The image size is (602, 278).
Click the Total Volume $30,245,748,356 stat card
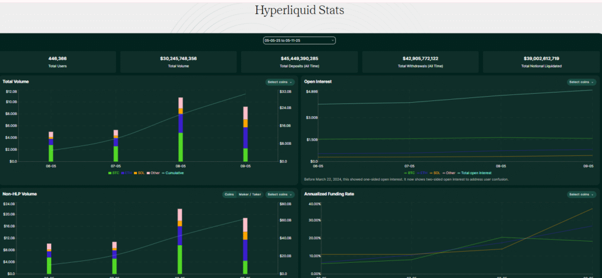[178, 62]
